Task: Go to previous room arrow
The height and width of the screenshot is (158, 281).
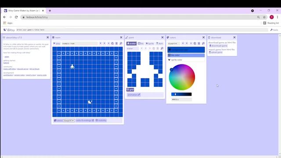Action: (101, 43)
